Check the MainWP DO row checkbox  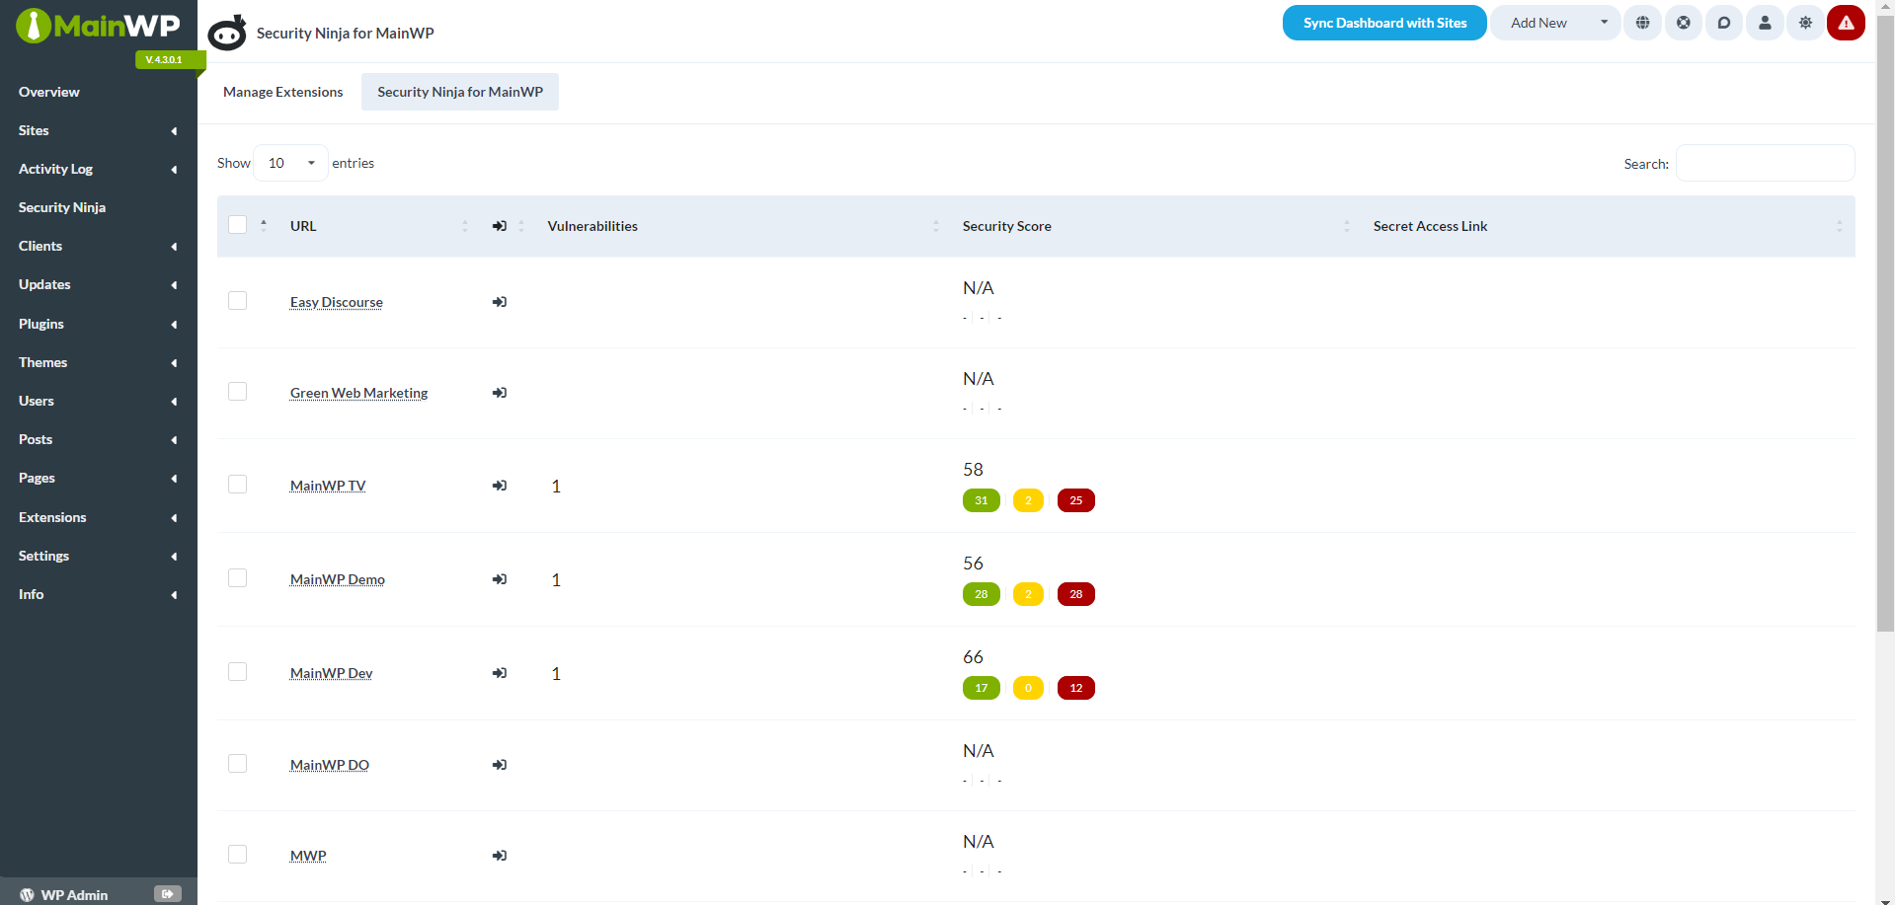click(237, 764)
